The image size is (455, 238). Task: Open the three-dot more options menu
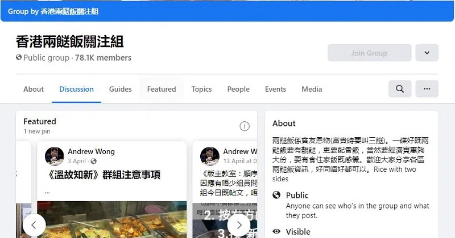tap(427, 89)
